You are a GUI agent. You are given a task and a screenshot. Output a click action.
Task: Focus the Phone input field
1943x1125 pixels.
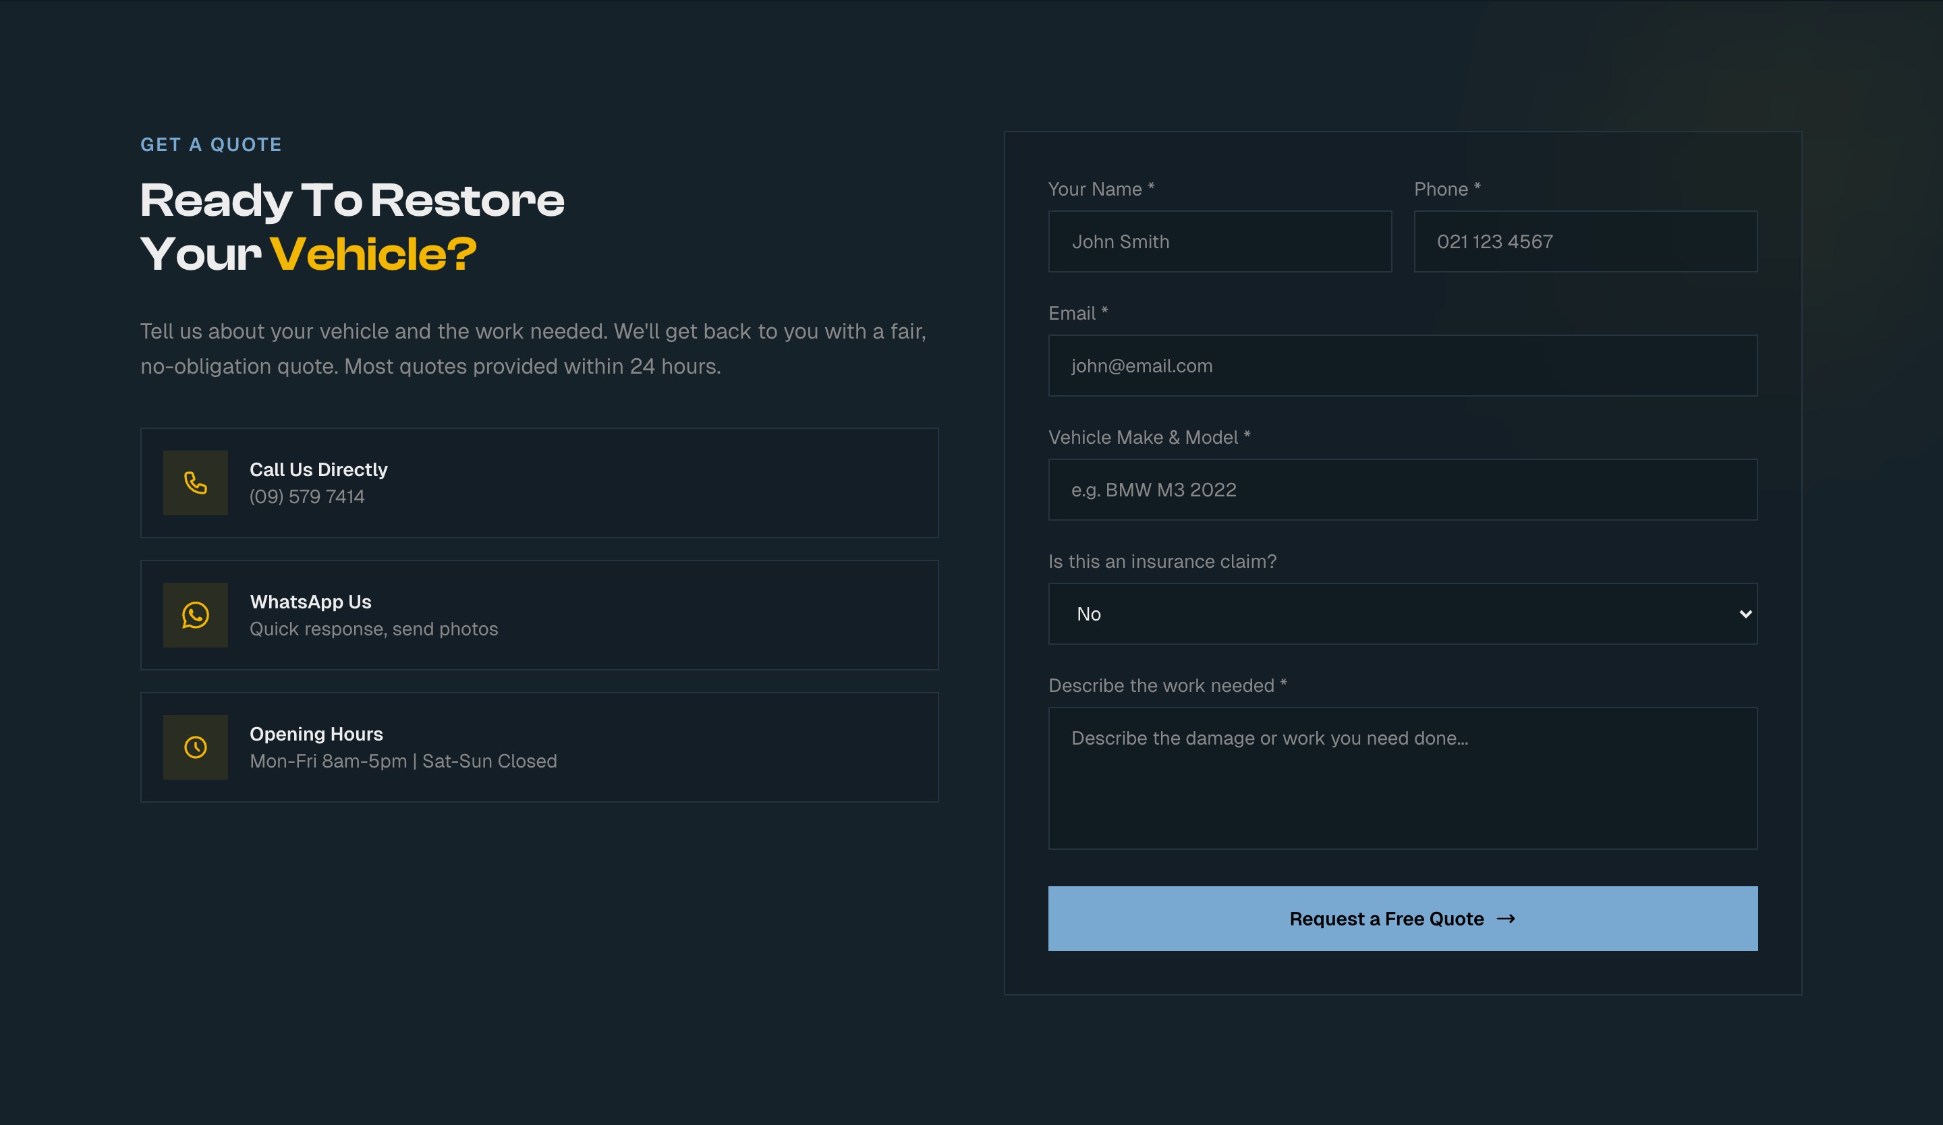tap(1586, 242)
